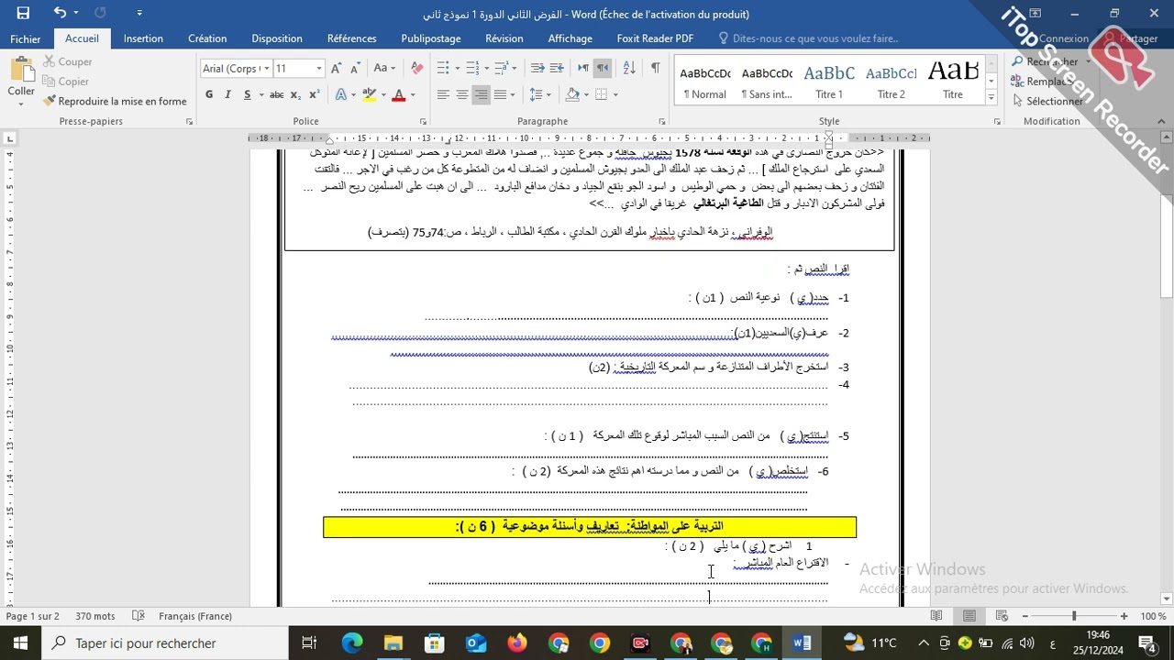Clear all formatting with the eraser icon

(417, 69)
